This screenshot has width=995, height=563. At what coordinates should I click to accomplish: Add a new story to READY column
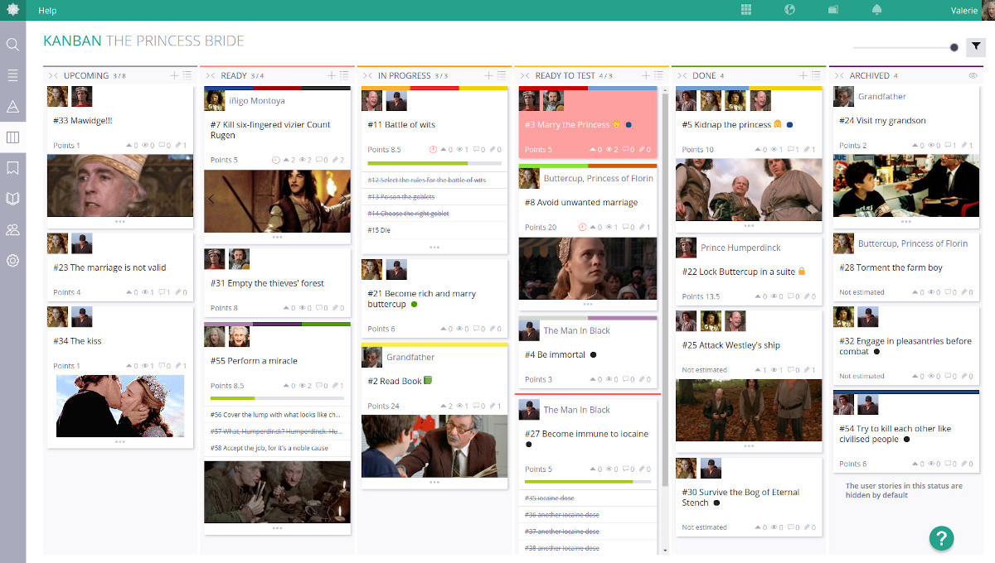332,75
